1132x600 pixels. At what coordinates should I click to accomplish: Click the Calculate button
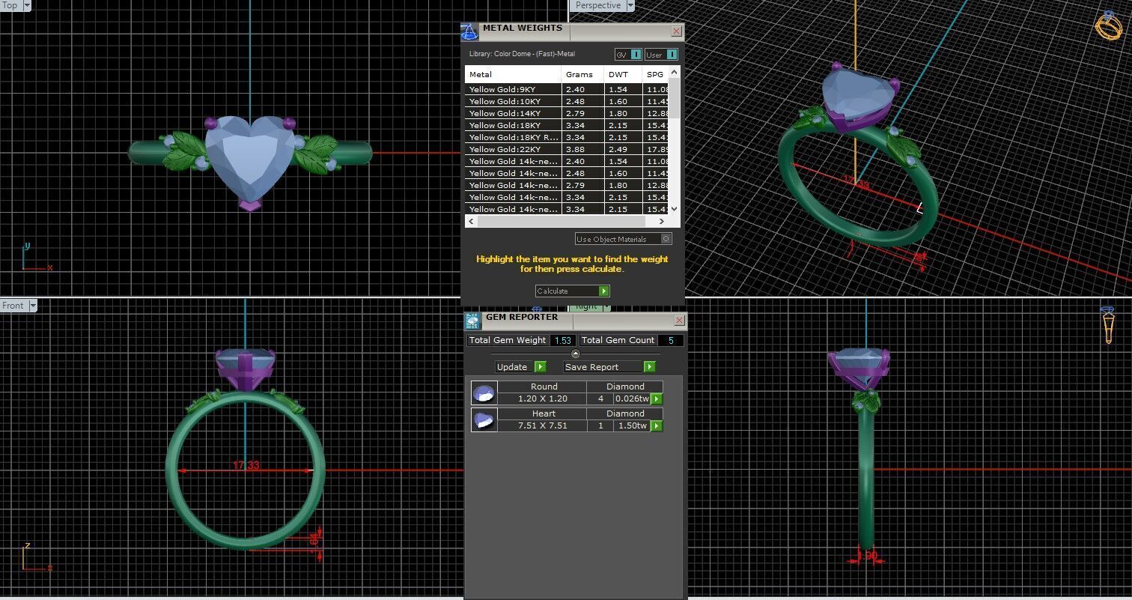click(573, 291)
